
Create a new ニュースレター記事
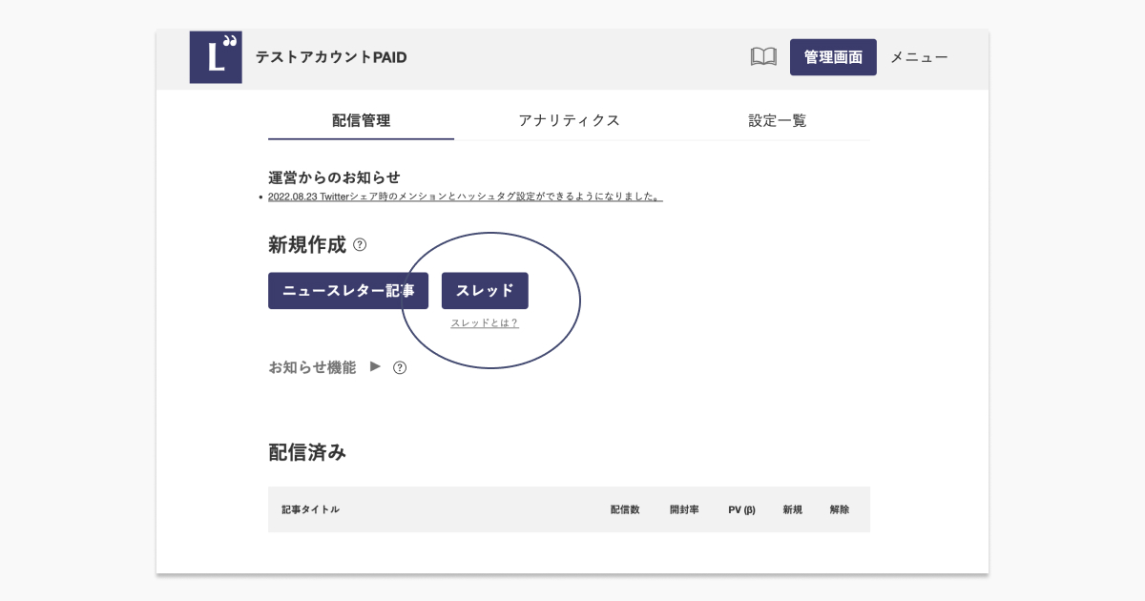[348, 291]
